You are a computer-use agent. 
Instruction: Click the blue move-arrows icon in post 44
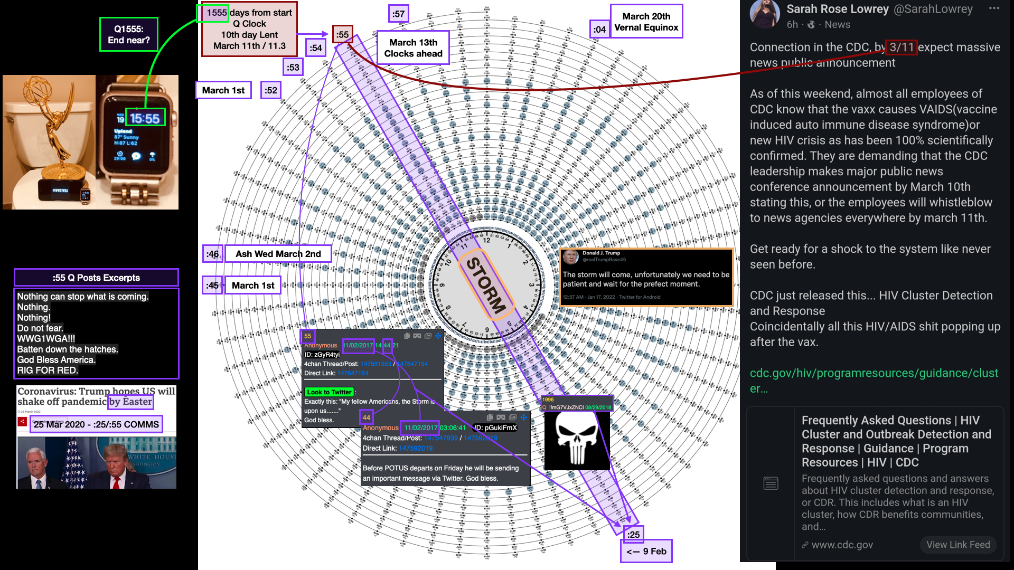pos(524,417)
